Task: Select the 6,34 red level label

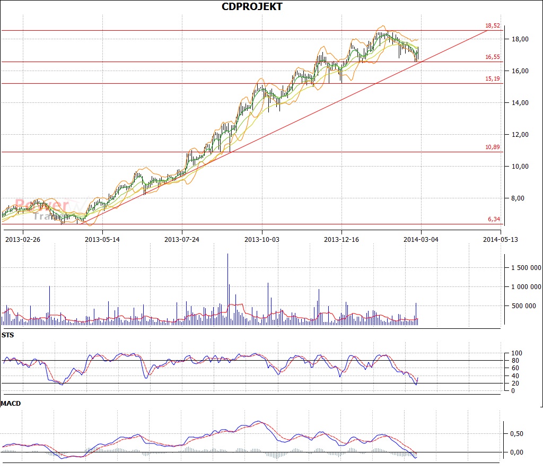Action: click(x=494, y=219)
